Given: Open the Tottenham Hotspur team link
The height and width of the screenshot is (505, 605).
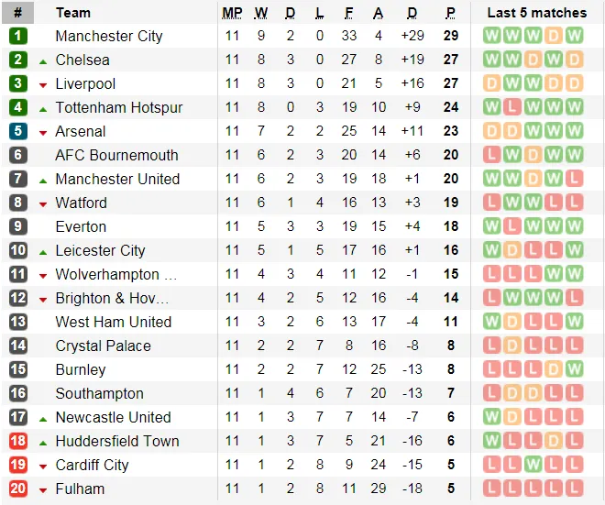Looking at the screenshot, I should 119,107.
